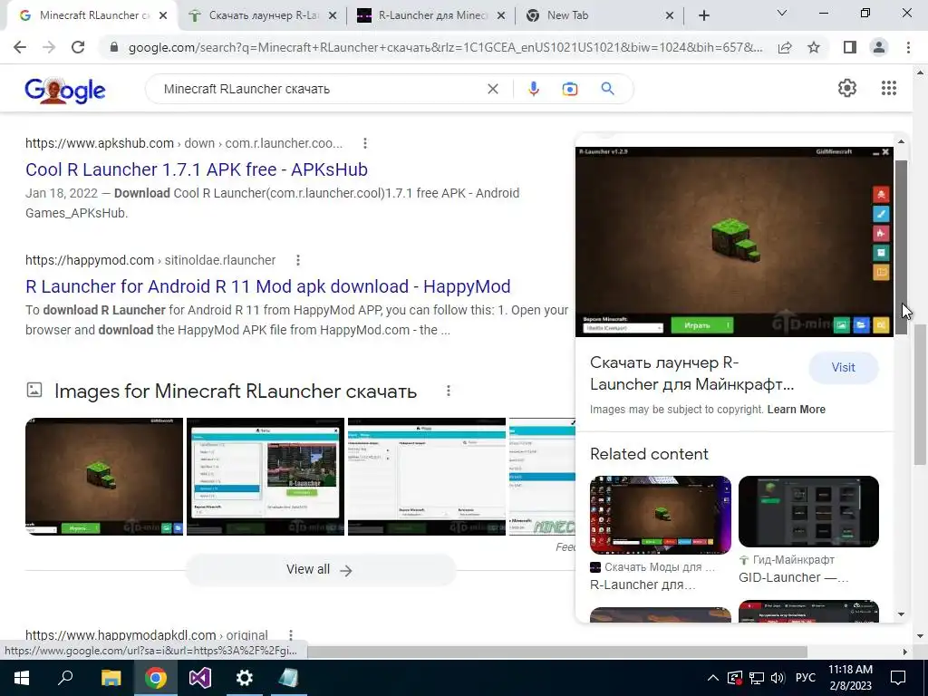Bookmark this page with star icon
The width and height of the screenshot is (928, 696).
click(814, 47)
